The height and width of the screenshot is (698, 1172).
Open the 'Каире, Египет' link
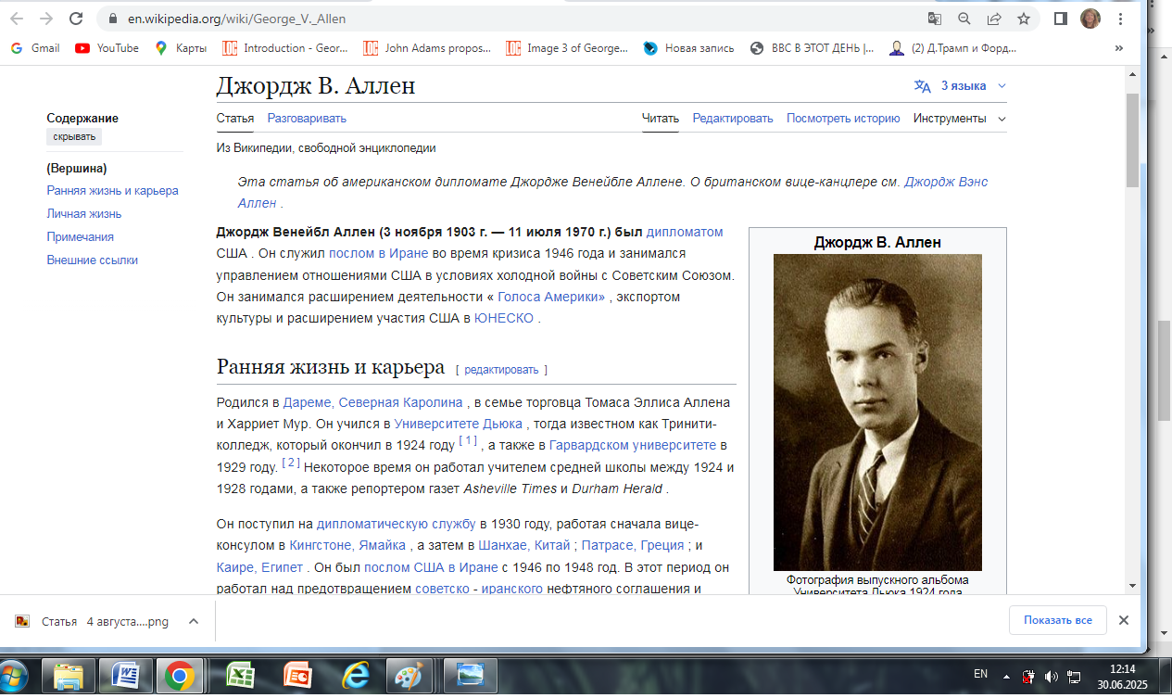pyautogui.click(x=260, y=566)
